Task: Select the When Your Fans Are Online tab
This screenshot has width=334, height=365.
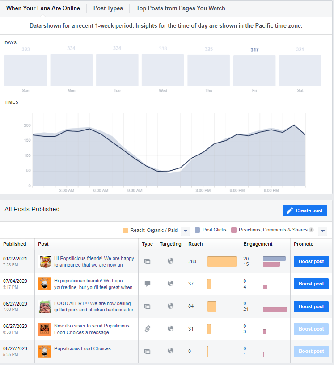Action: tap(43, 8)
